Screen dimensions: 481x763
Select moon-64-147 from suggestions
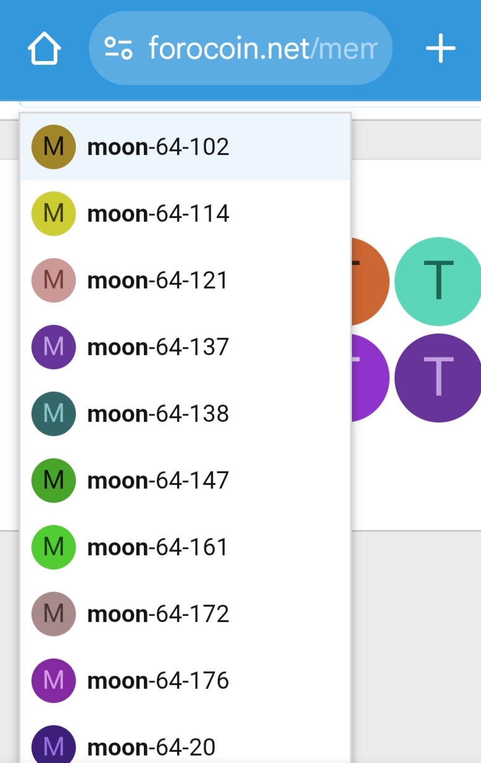158,481
